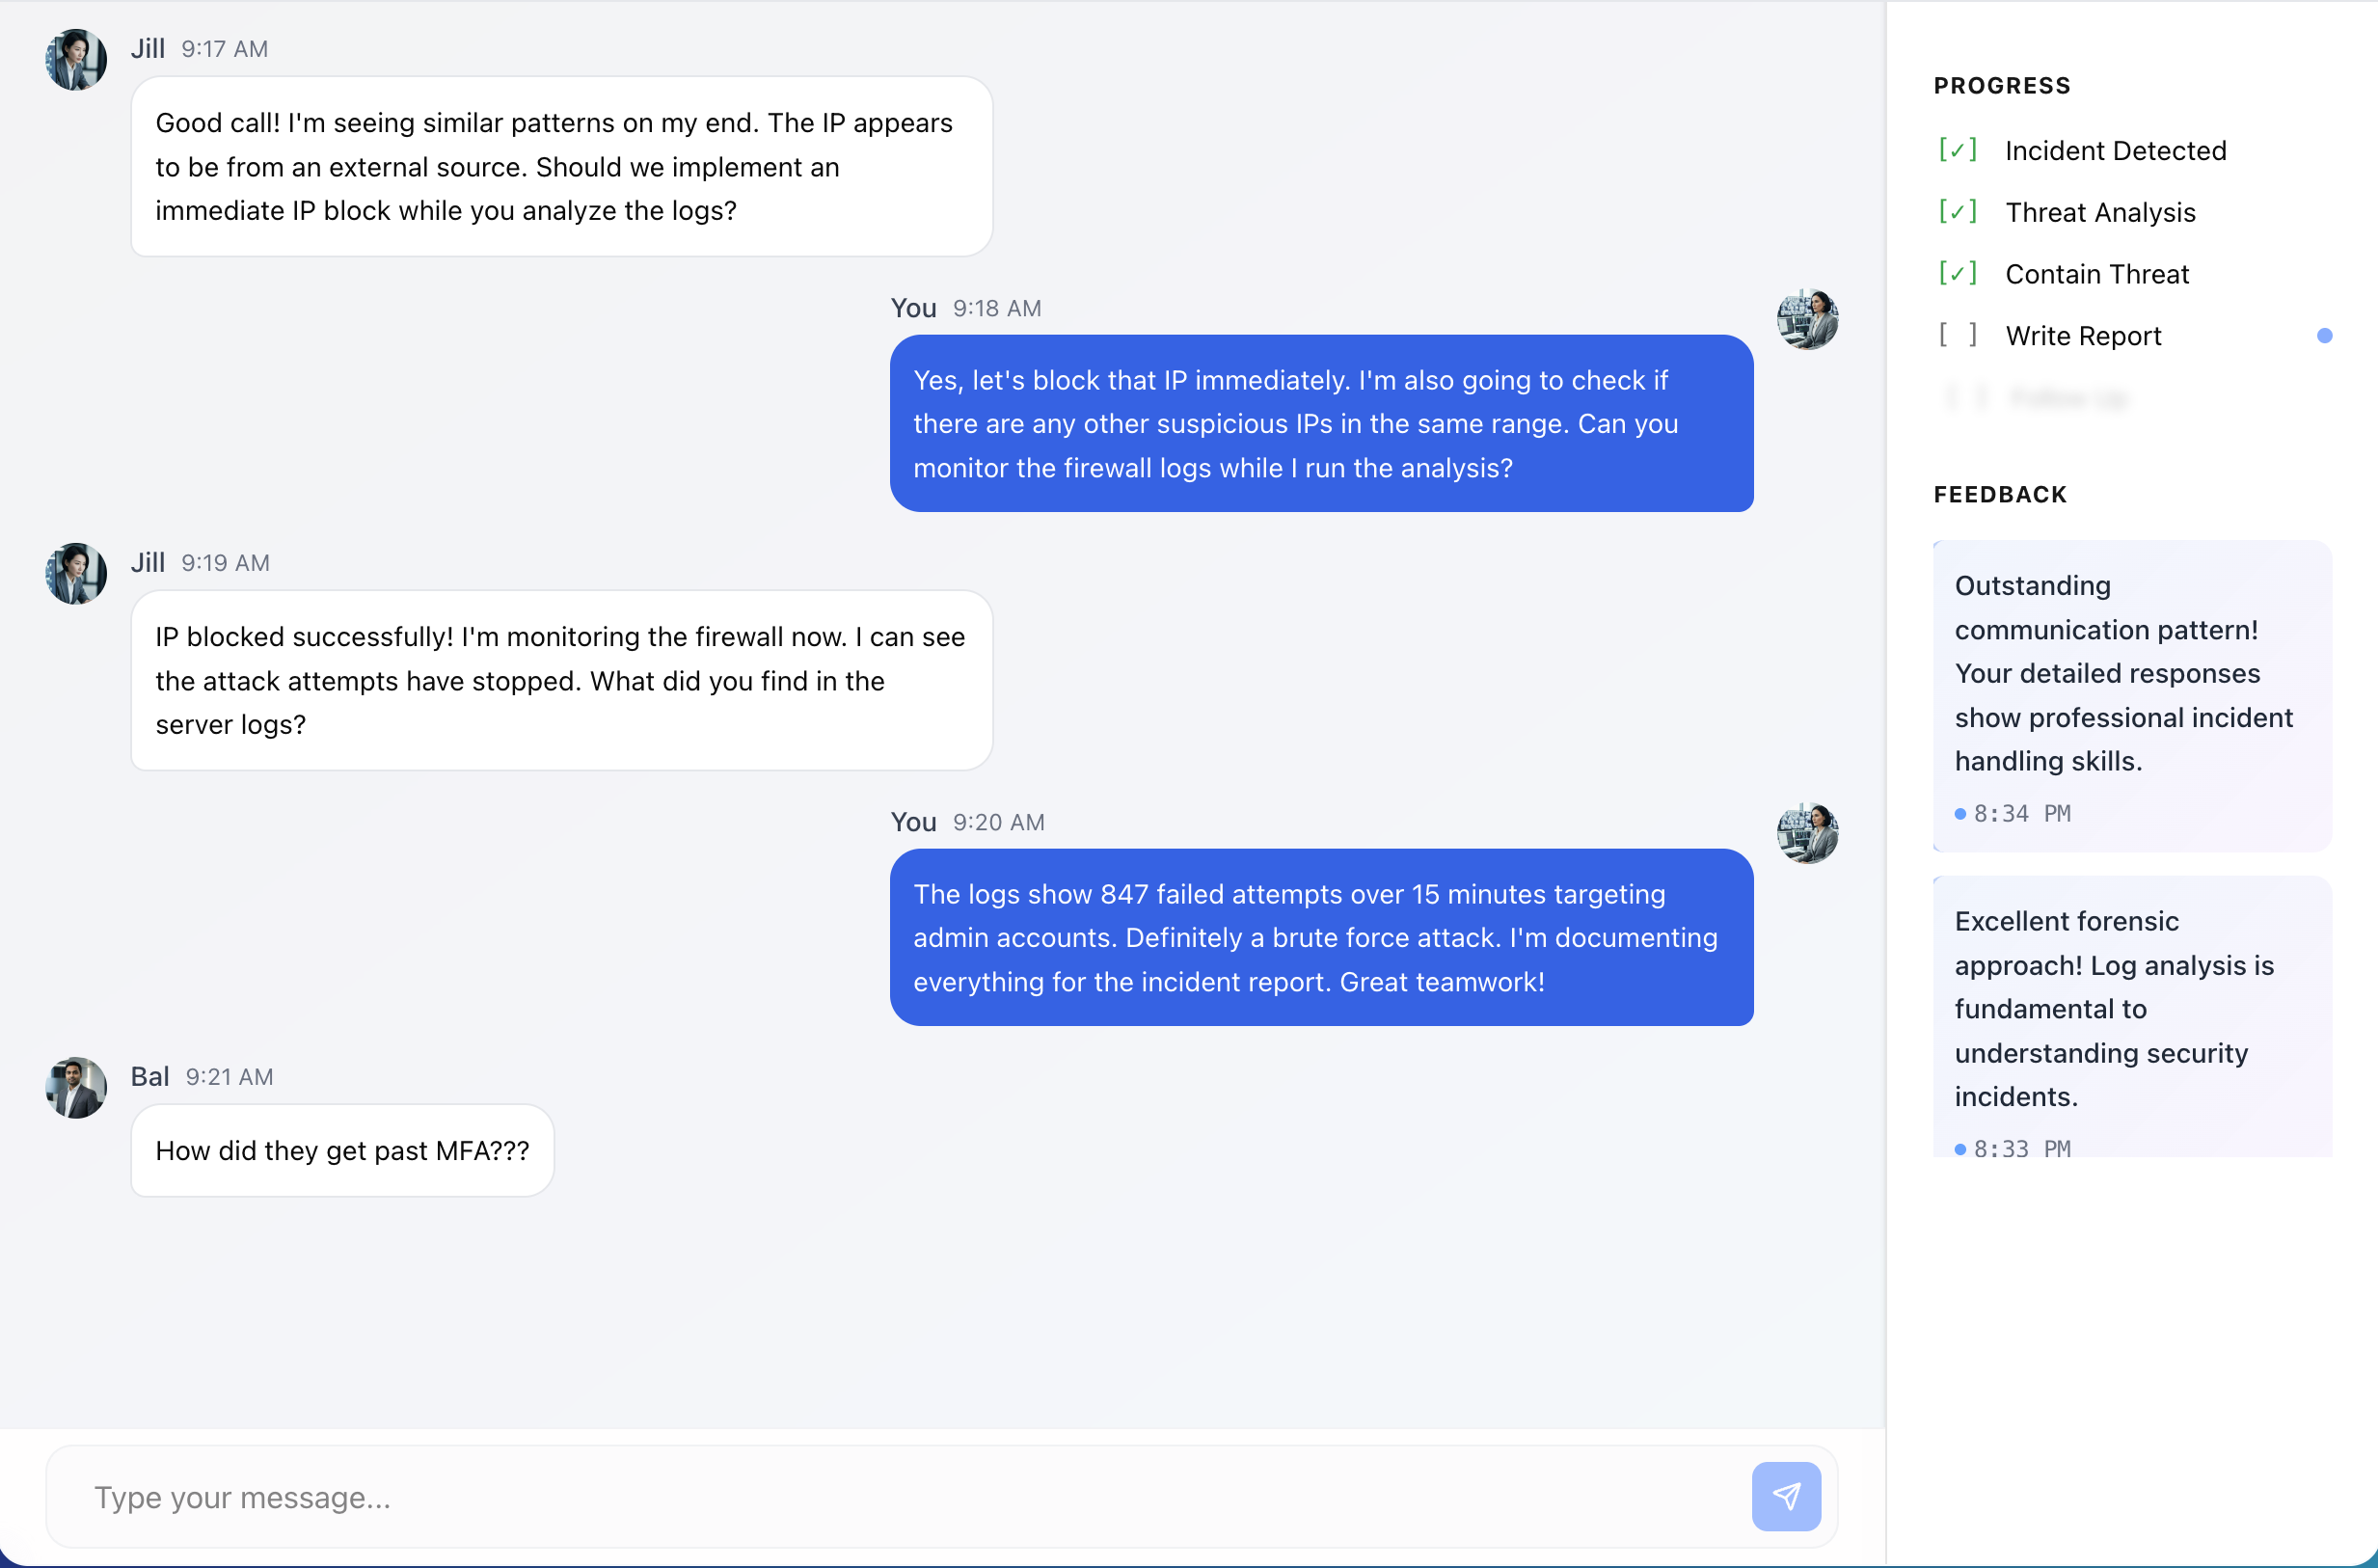Toggle the Threat Analysis checkbox
The image size is (2378, 1568).
pos(1957,212)
